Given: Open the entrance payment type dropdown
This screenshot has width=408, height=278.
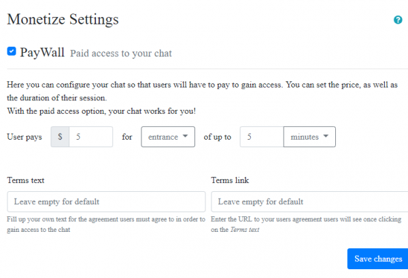Looking at the screenshot, I should pyautogui.click(x=167, y=137).
